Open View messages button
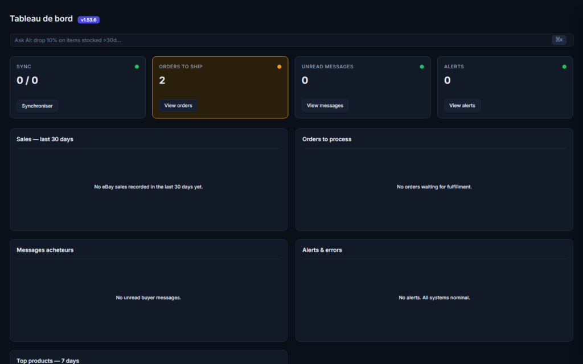583x364 pixels. (x=325, y=105)
